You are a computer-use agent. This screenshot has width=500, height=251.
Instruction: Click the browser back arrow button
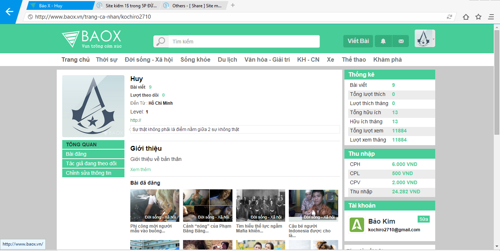click(x=9, y=12)
